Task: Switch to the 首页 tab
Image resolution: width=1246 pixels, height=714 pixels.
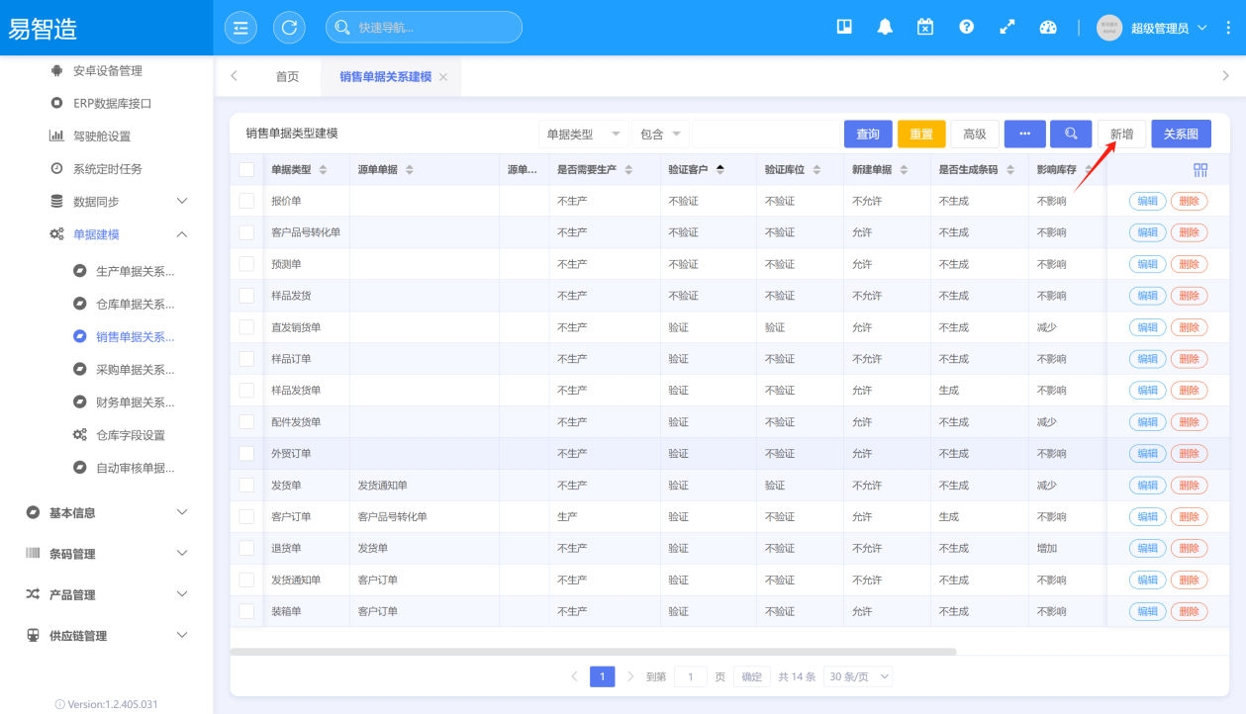Action: point(287,76)
